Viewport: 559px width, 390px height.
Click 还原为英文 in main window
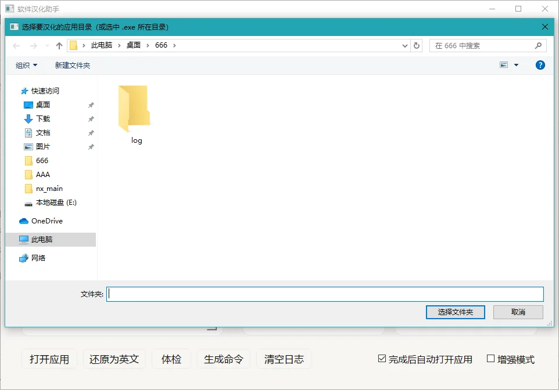point(114,359)
